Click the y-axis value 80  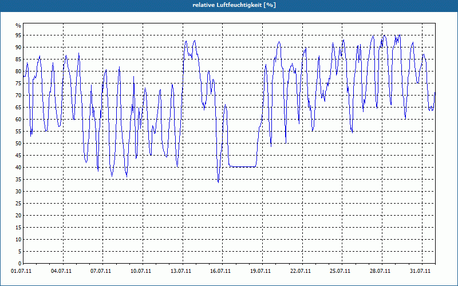pos(18,71)
